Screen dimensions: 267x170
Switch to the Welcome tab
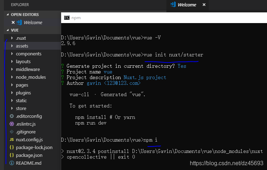pyautogui.click(x=187, y=5)
